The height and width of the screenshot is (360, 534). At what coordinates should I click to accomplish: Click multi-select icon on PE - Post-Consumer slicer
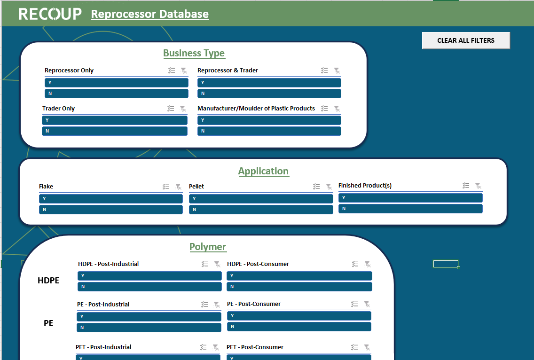tap(355, 304)
